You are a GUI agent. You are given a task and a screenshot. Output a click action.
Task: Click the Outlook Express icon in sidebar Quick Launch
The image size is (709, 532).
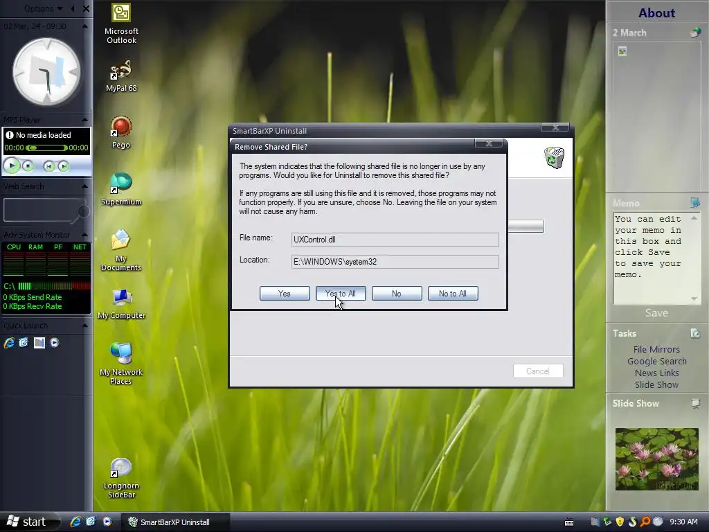tap(24, 343)
